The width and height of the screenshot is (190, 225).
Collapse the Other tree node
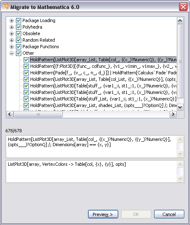(x=11, y=53)
